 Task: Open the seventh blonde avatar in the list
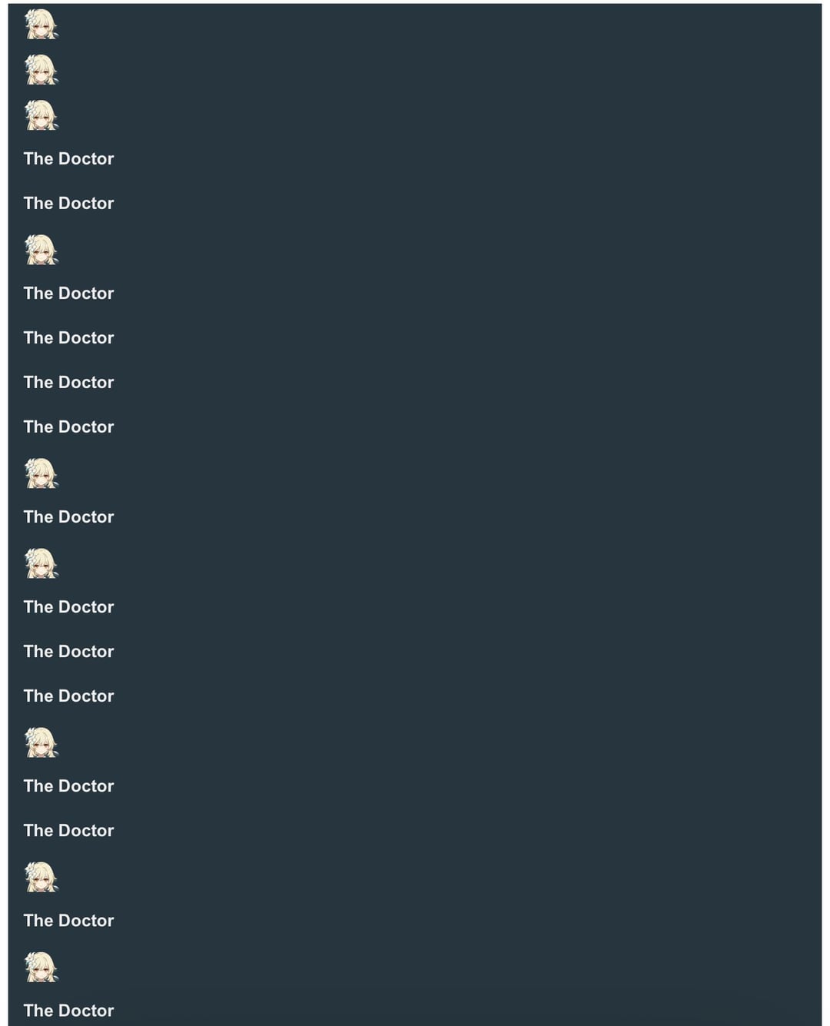click(x=41, y=742)
